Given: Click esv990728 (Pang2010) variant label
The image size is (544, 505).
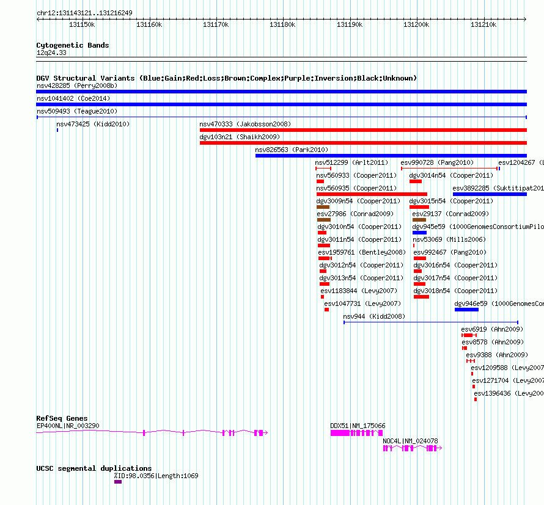Looking at the screenshot, I should coord(437,162).
